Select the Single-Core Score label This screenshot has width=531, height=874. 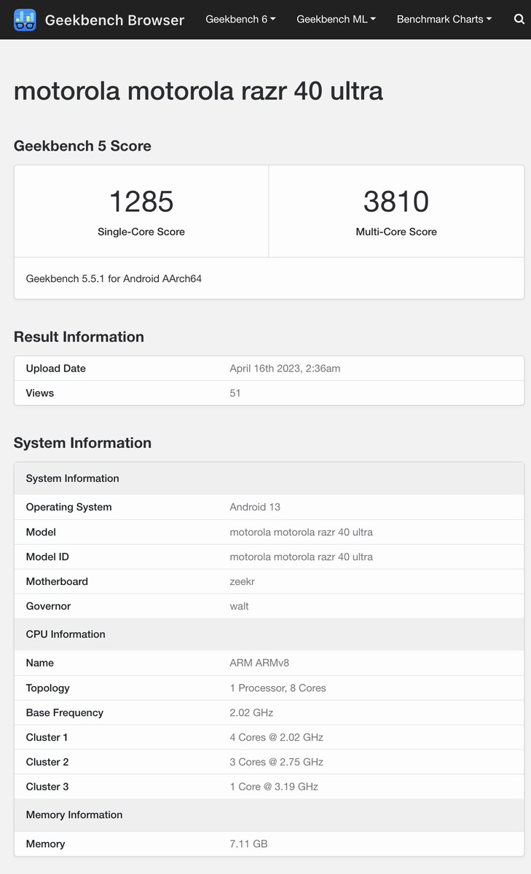pyautogui.click(x=141, y=232)
